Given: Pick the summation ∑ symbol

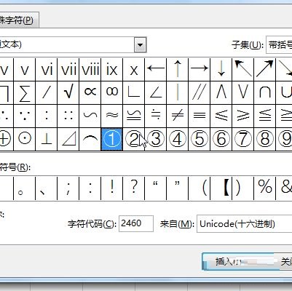Looking at the screenshot, I should click(25, 92).
